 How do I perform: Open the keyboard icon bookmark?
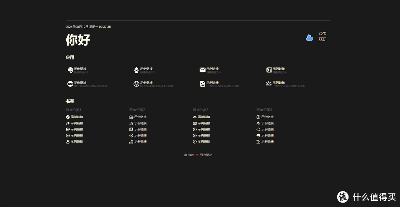coord(195,123)
